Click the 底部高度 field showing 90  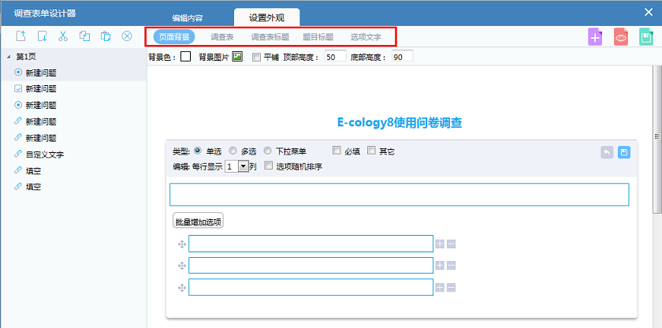point(402,57)
